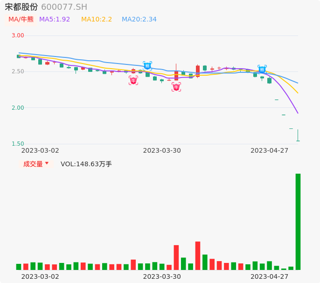
Task: Click the MA10:2.2 legend label
Action: pyautogui.click(x=97, y=20)
